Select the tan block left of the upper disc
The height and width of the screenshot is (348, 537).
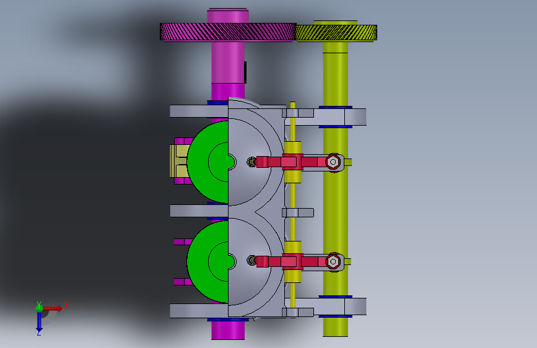(x=179, y=161)
